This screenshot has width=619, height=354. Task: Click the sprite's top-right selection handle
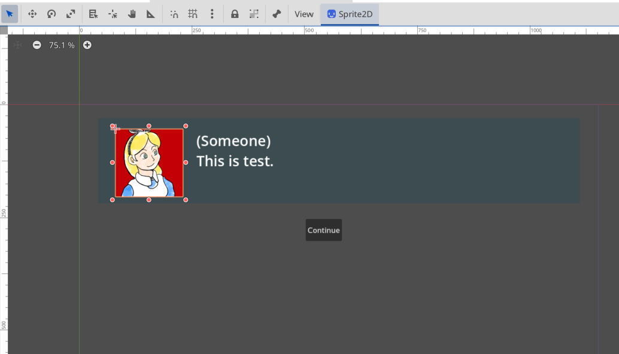click(x=186, y=126)
